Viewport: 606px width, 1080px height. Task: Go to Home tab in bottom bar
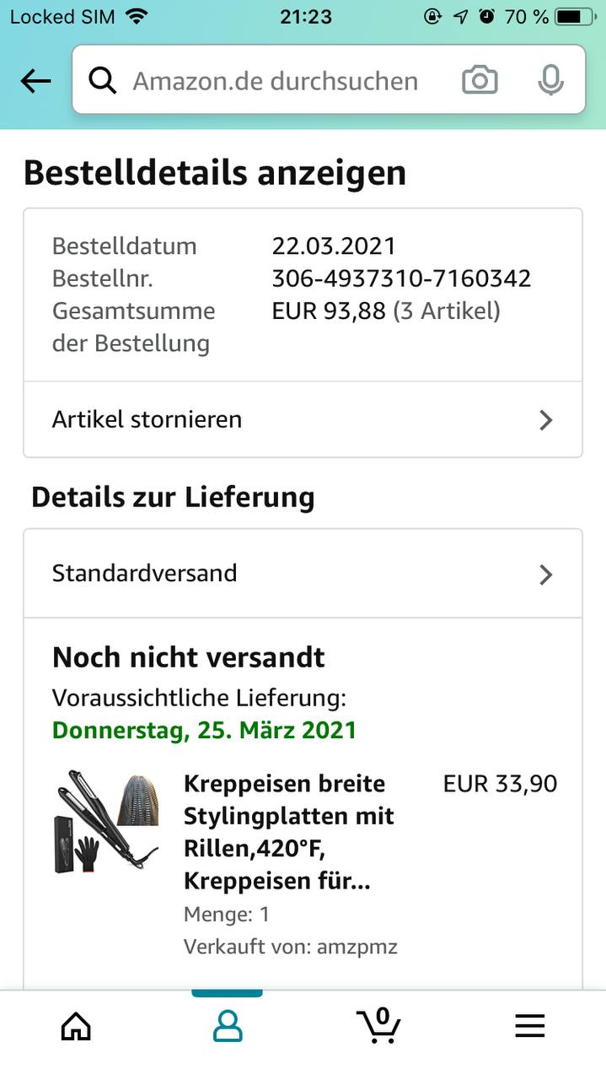coord(76,1026)
